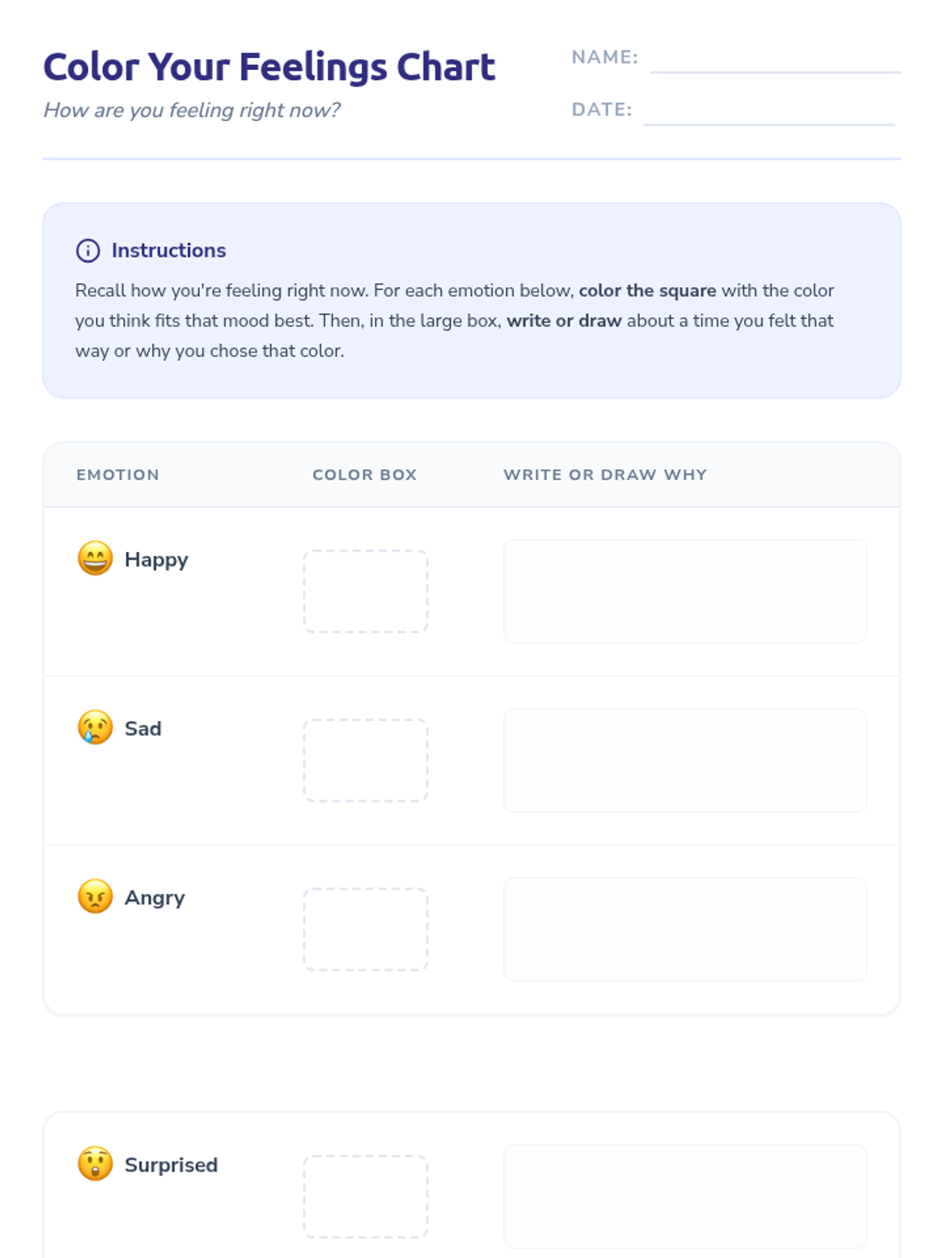This screenshot has height=1258, width=943.
Task: Select the Happy color box
Action: coord(366,591)
